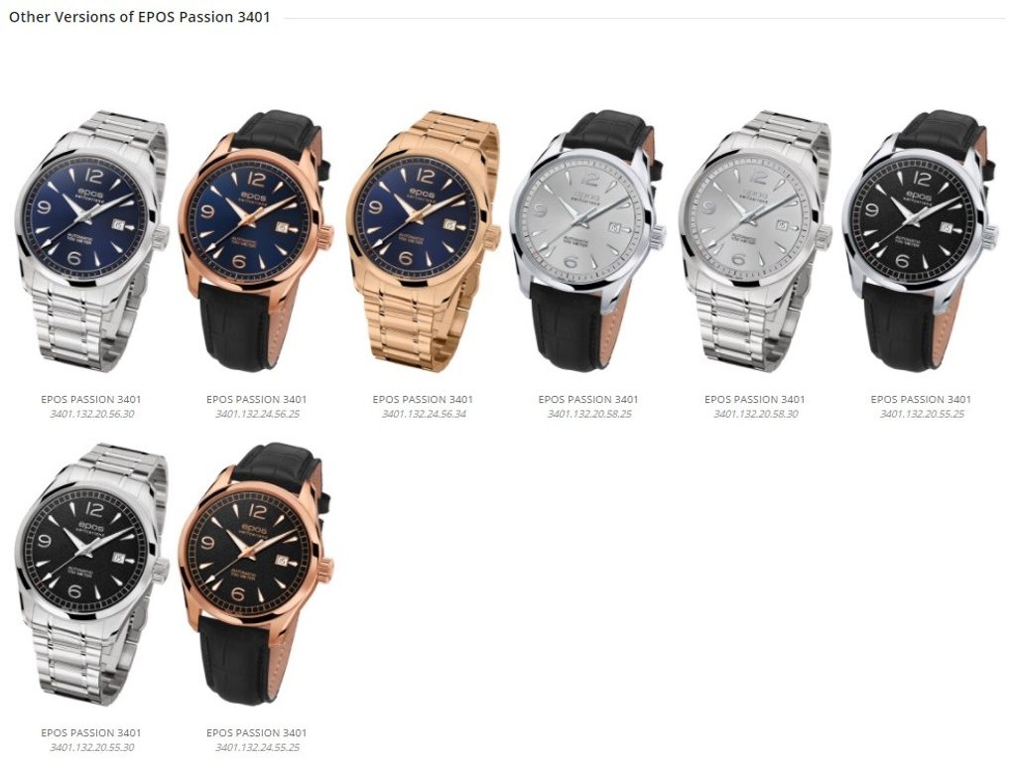The width and height of the screenshot is (1016, 770).
Task: Open reference 3401.132.24.56.34 link
Action: [424, 414]
